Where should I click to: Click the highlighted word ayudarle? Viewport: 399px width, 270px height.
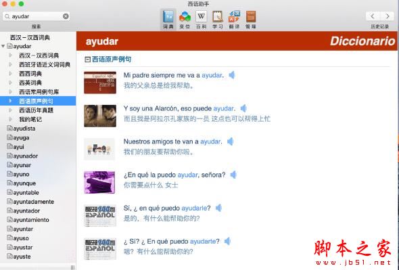[194, 208]
